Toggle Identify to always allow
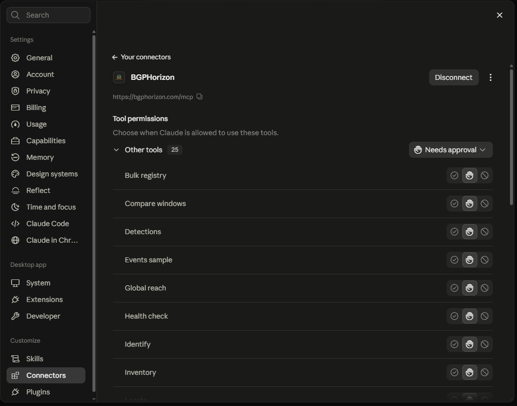517x406 pixels. coord(454,344)
